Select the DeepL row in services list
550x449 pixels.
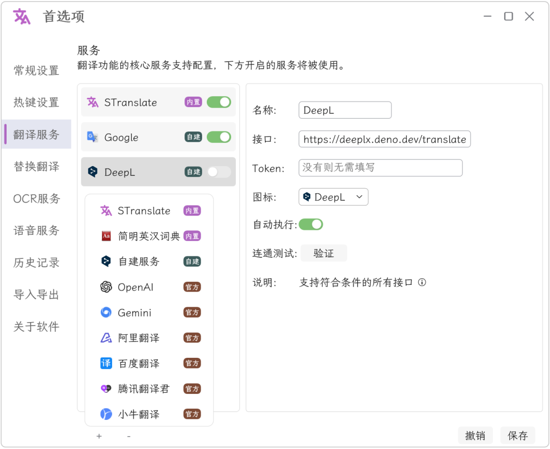158,172
